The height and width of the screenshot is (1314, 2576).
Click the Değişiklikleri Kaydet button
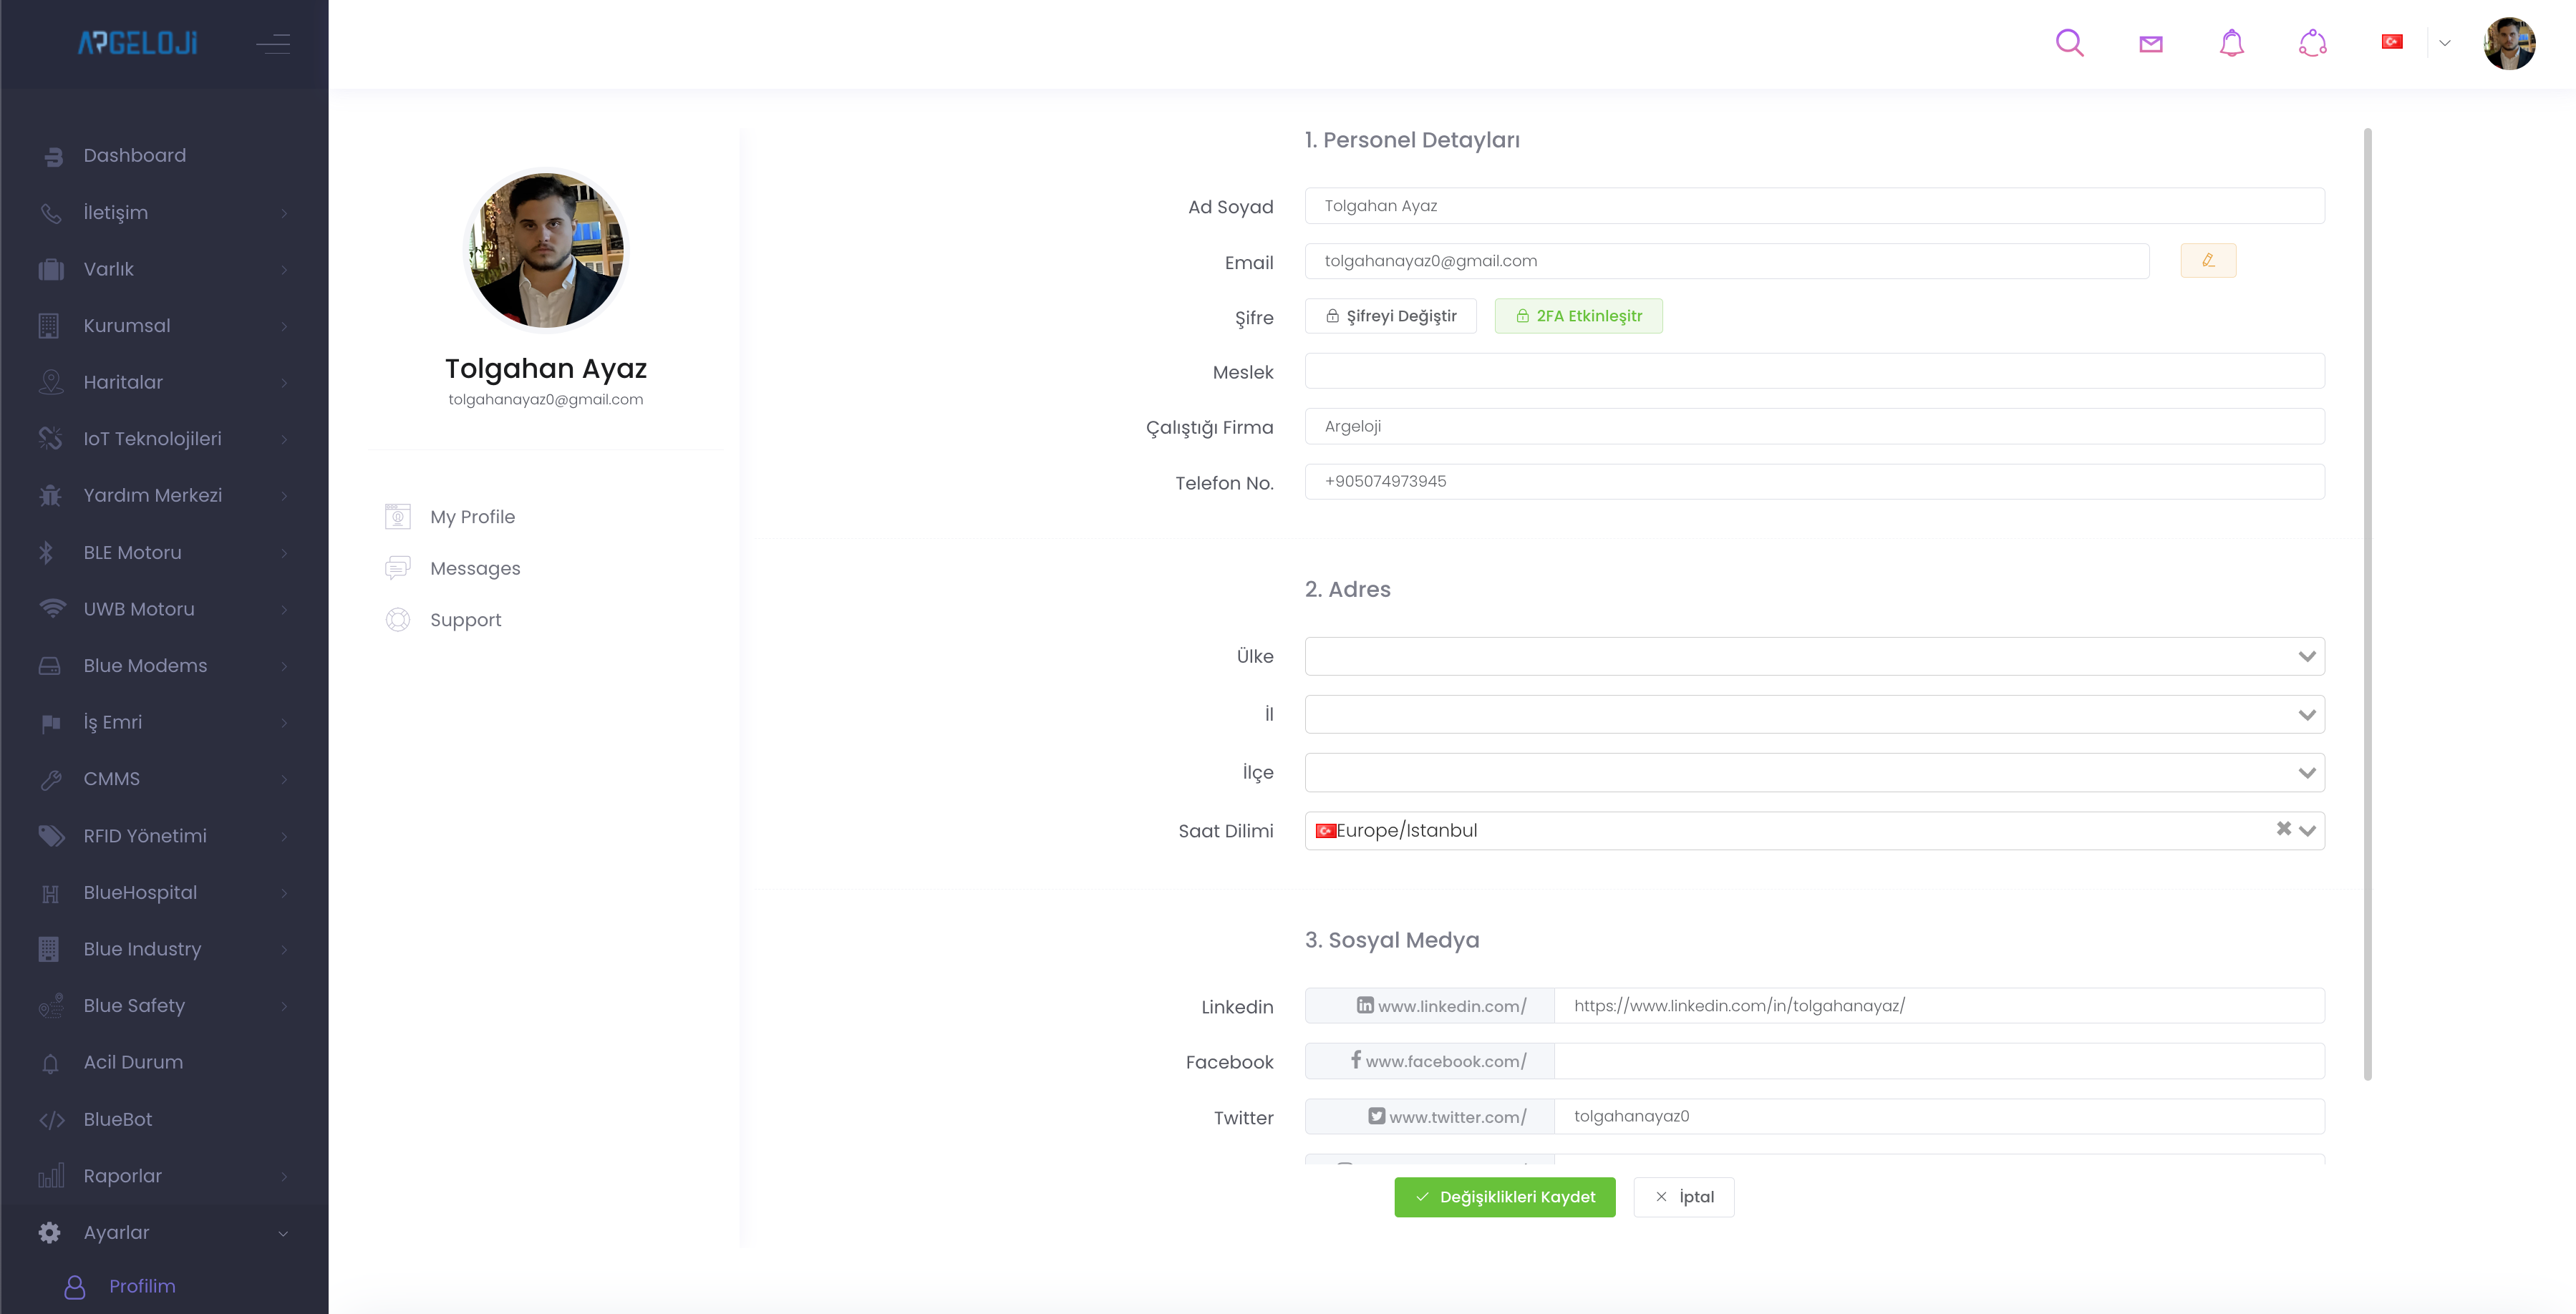(x=1504, y=1197)
